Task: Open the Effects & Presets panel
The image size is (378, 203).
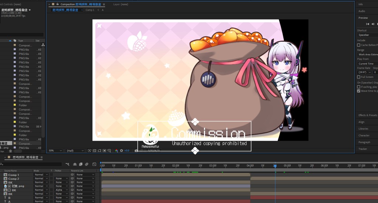Action: coord(368,115)
